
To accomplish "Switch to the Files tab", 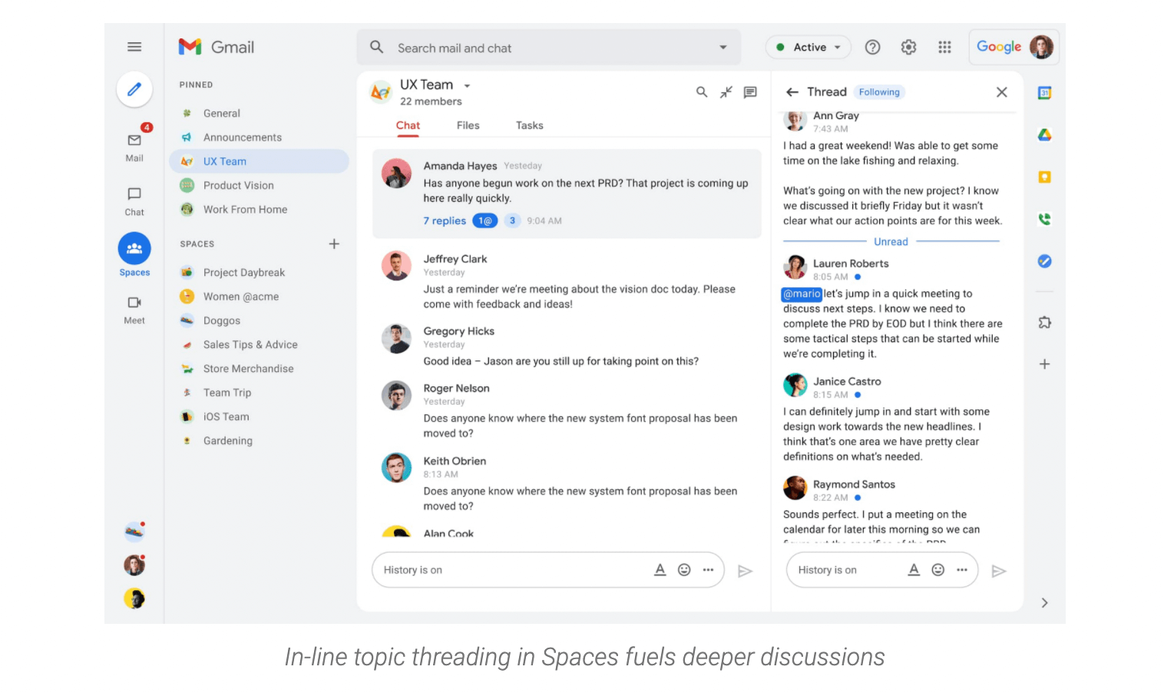I will click(468, 125).
